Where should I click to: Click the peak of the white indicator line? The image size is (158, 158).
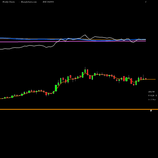point(85,35)
